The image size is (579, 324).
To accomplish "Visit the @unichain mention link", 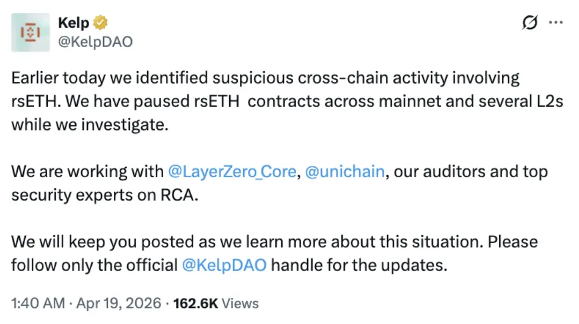I will (345, 171).
